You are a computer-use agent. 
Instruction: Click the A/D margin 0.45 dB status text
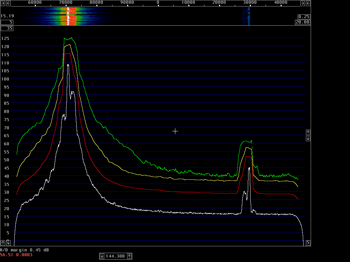[x=24, y=250]
